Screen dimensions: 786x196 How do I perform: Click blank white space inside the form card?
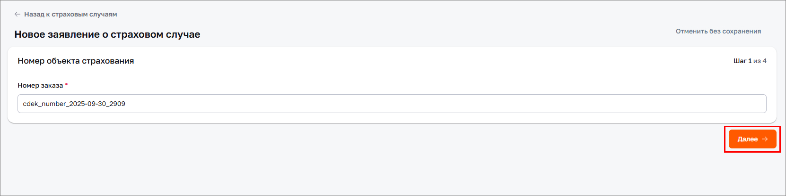click(x=378, y=75)
